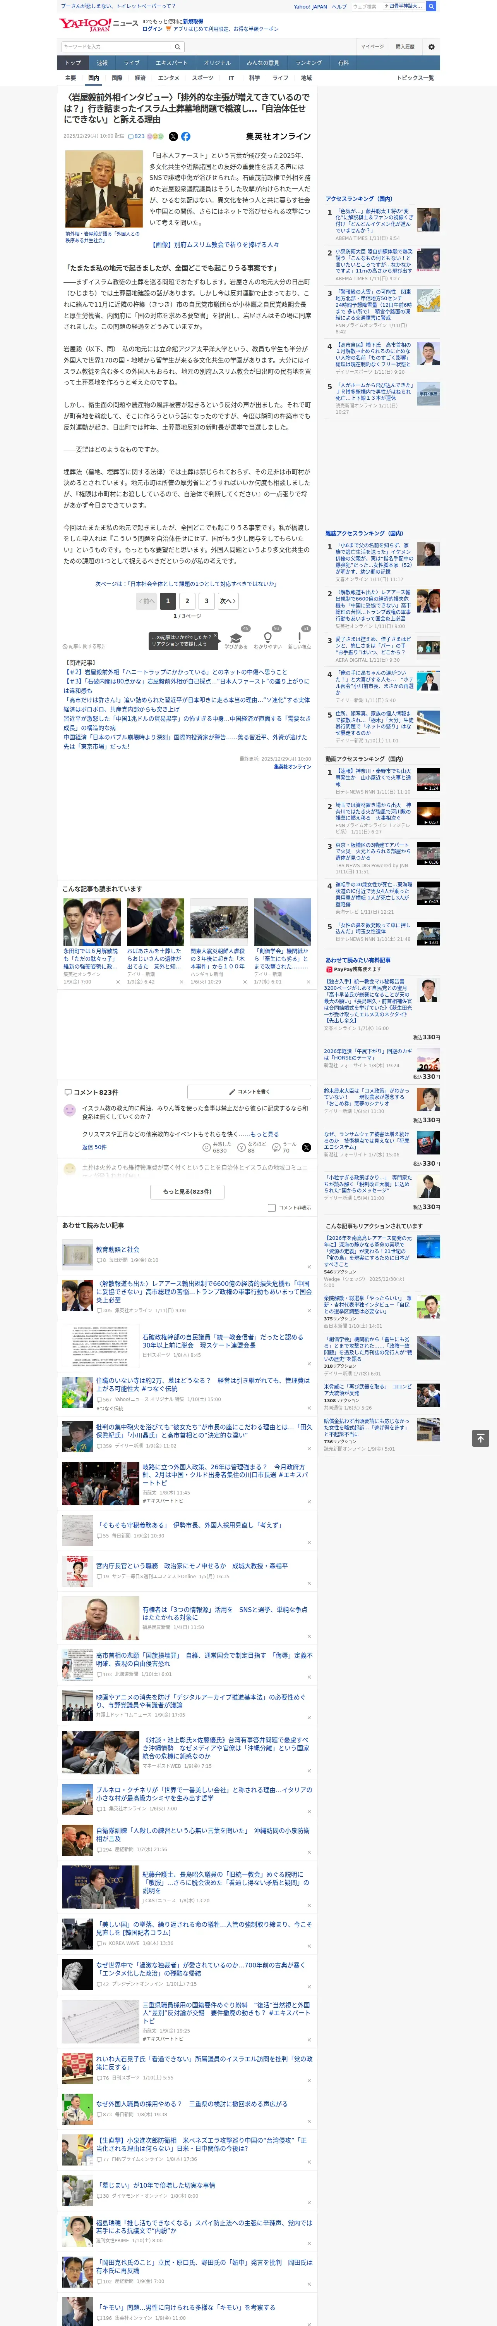
Task: Click the 学びがある graduation cap reaction
Action: click(x=237, y=638)
